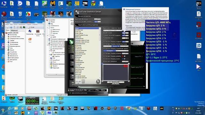Open the AIDA64 '64' icon in taskbar
This screenshot has height=115, width=205.
(x=29, y=108)
